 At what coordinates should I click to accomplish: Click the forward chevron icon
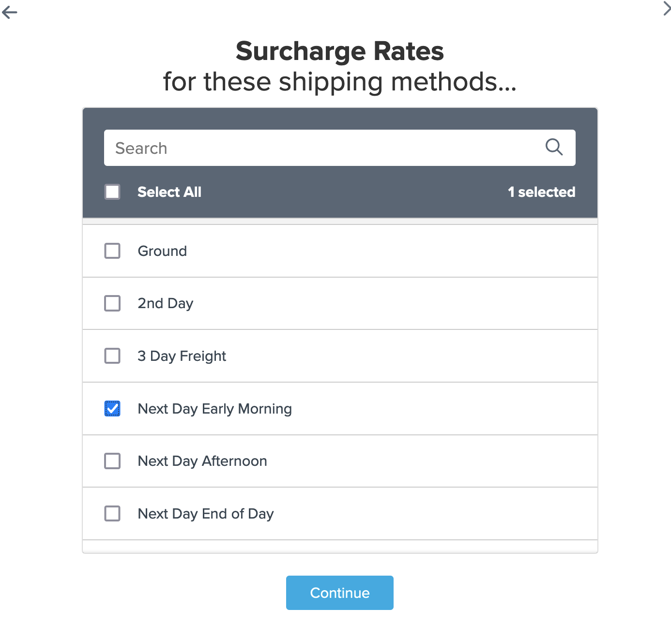[666, 8]
